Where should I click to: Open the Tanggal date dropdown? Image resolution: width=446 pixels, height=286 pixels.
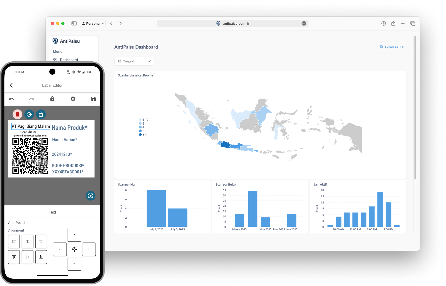(134, 61)
